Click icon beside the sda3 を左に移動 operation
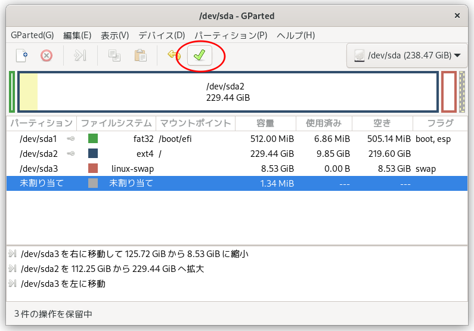The height and width of the screenshot is (331, 474). point(13,283)
